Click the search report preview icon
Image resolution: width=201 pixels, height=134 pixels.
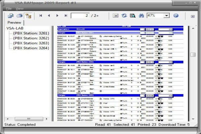[x=133, y=16]
